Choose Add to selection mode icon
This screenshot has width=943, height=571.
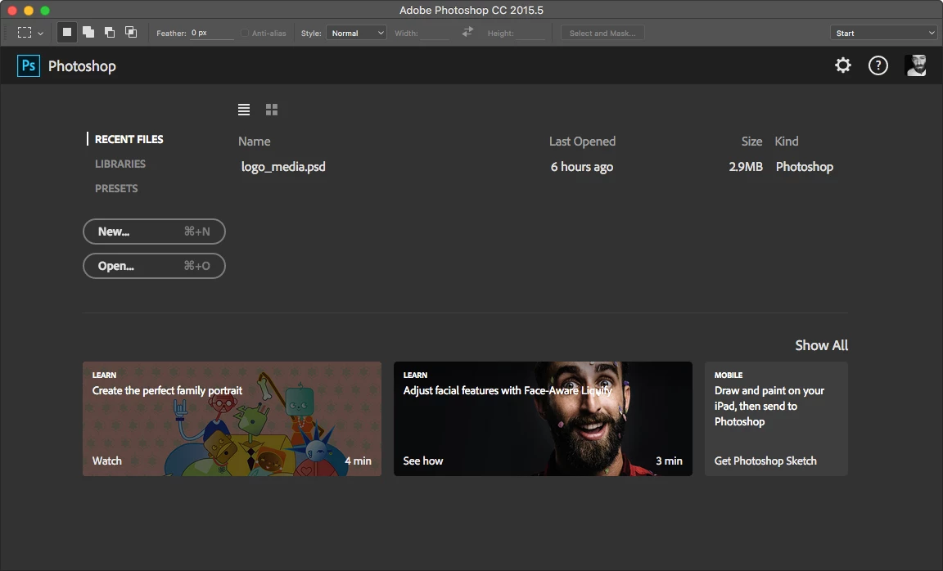coord(88,33)
